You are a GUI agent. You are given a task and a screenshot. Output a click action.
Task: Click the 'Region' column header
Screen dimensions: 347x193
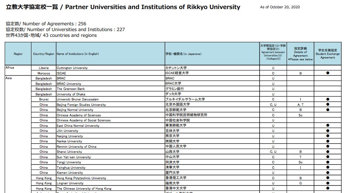(18, 54)
